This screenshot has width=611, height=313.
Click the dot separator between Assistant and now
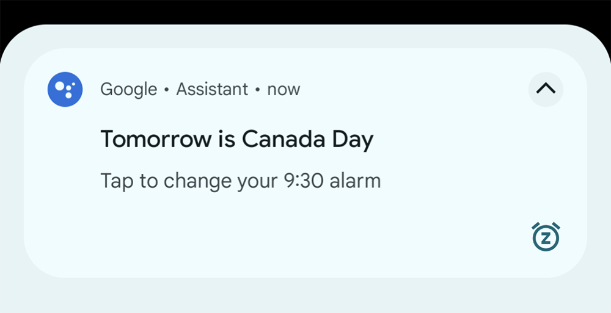[258, 90]
